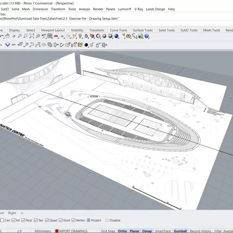Activate the Rotate view tool
Image resolution: width=233 pixels, height=233 pixels.
pyautogui.click(x=14, y=36)
